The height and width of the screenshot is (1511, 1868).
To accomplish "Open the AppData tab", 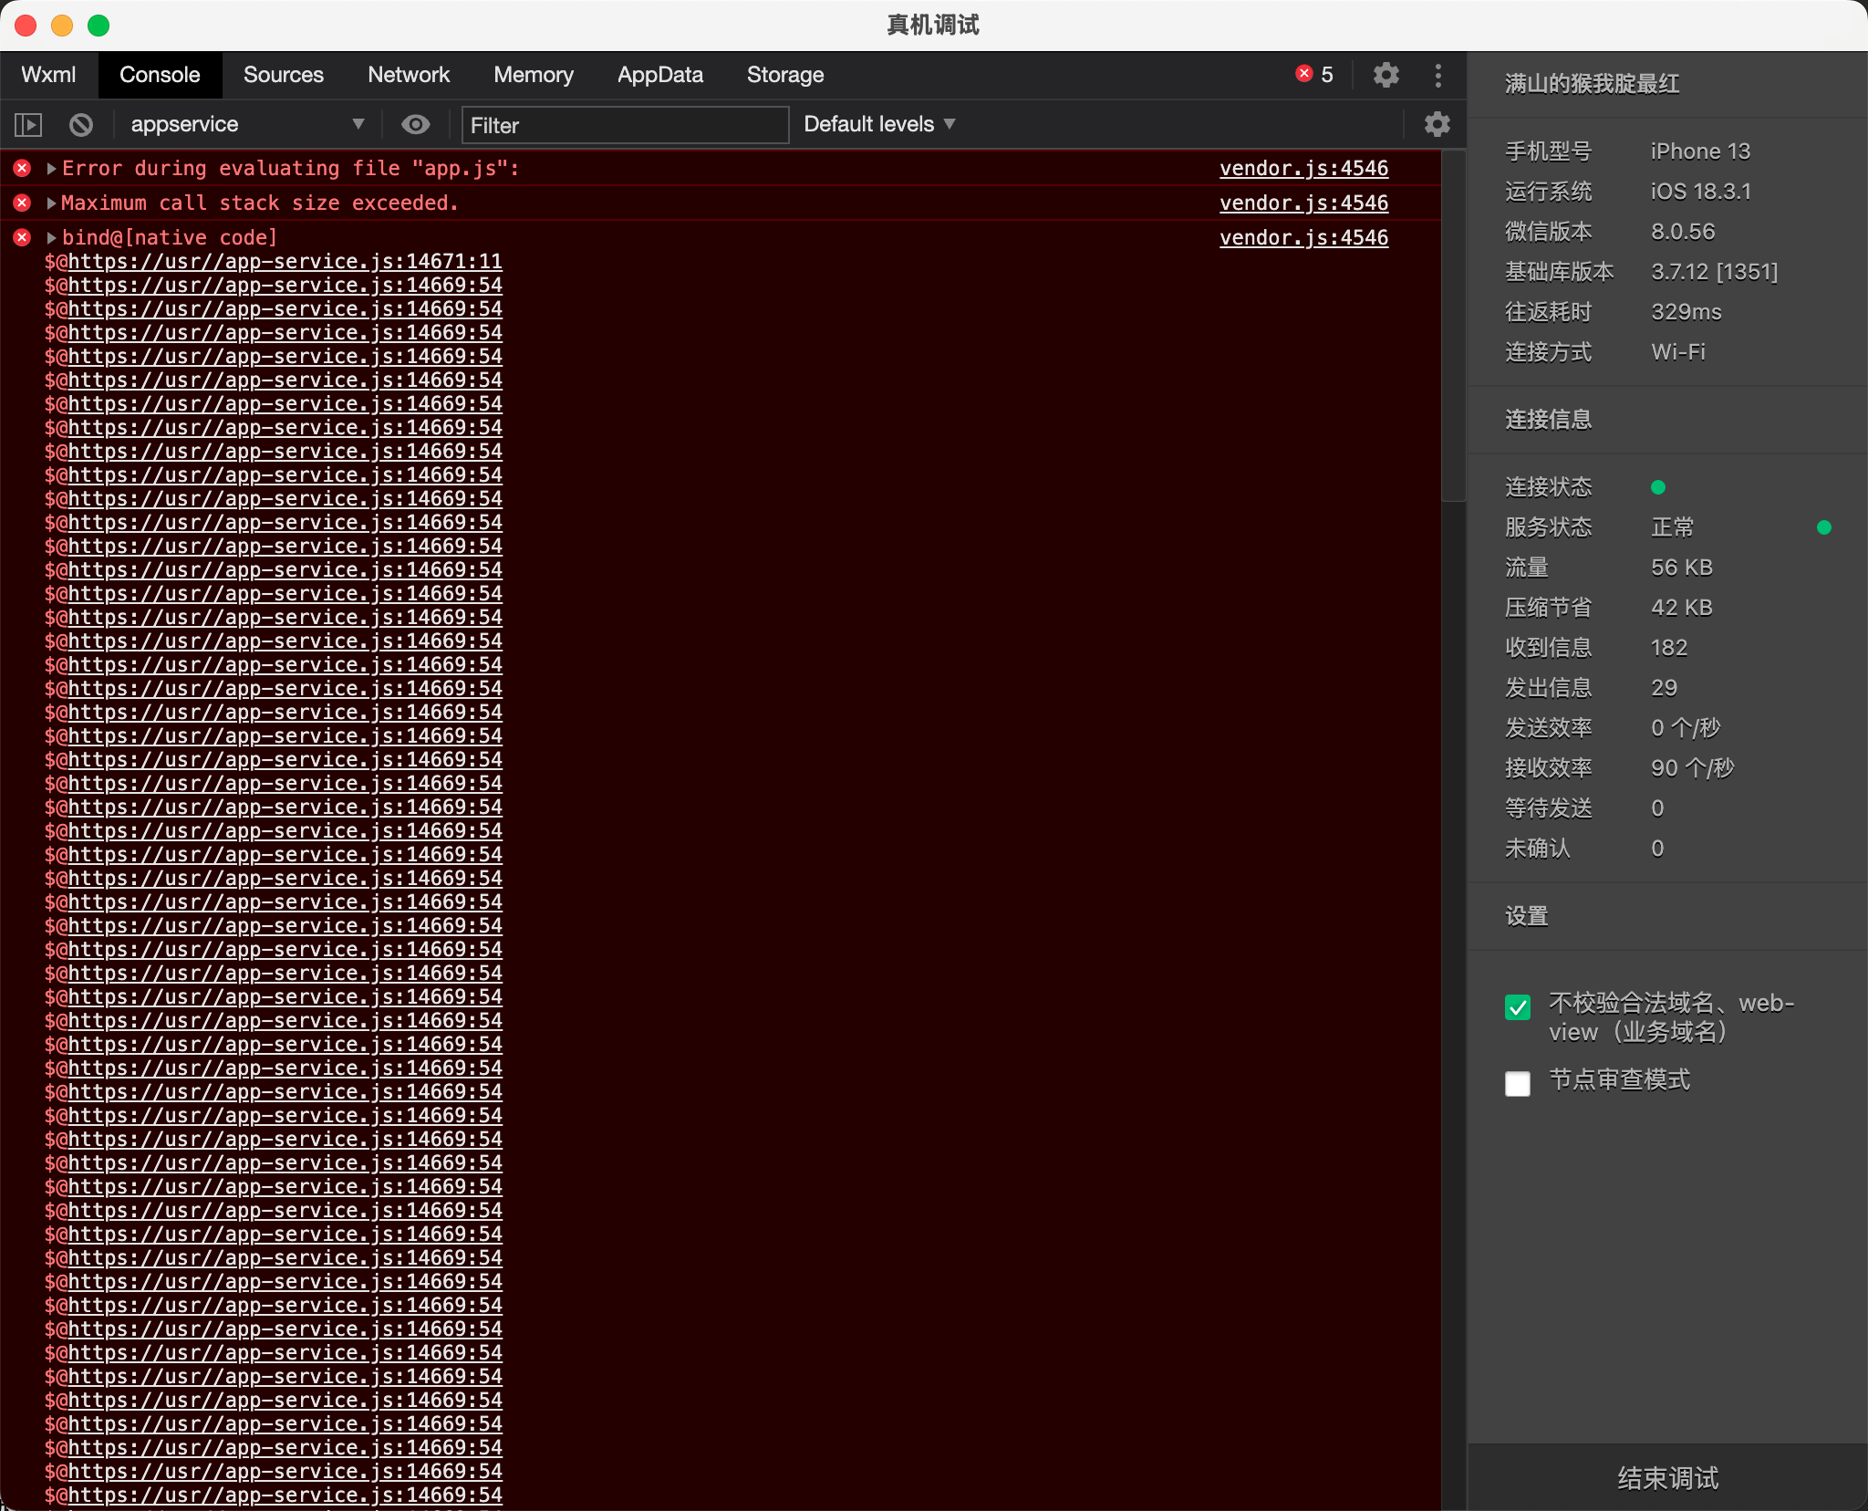I will 660,75.
